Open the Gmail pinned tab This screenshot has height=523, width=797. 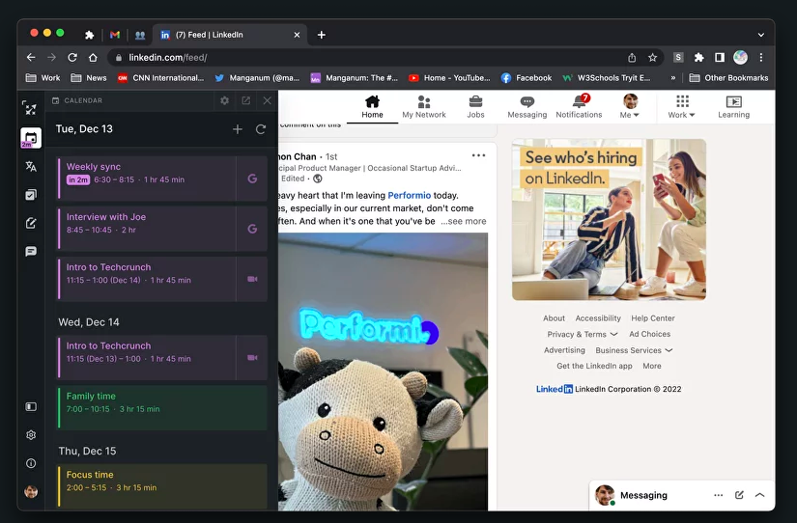[x=115, y=35]
